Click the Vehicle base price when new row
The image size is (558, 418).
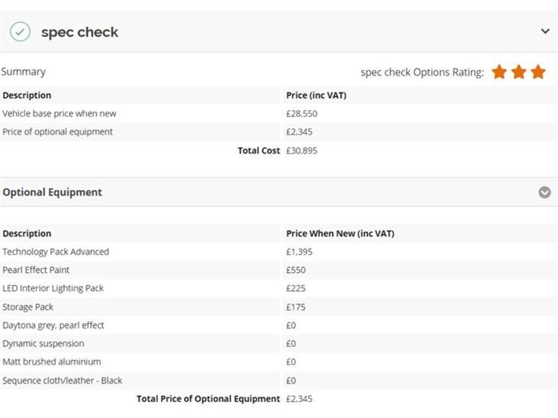point(279,114)
